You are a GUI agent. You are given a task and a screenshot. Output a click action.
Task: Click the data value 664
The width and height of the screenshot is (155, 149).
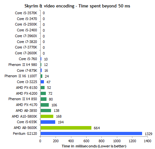coord(97,128)
